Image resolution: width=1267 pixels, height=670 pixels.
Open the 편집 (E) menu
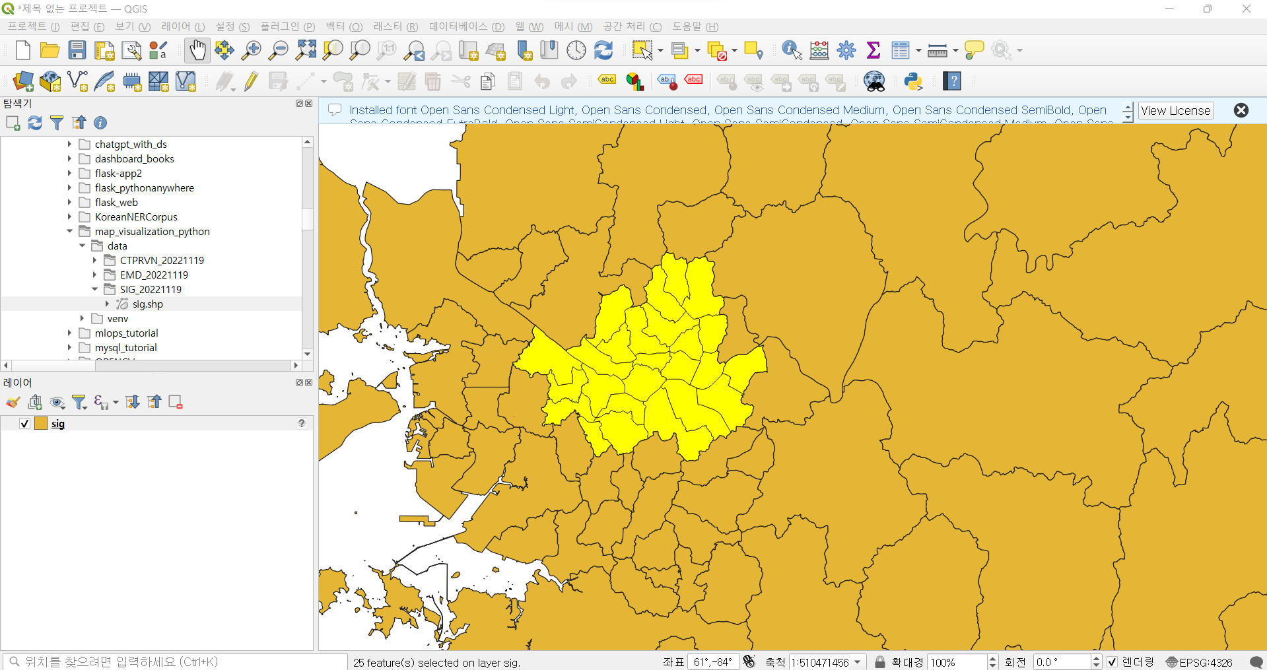pyautogui.click(x=87, y=26)
